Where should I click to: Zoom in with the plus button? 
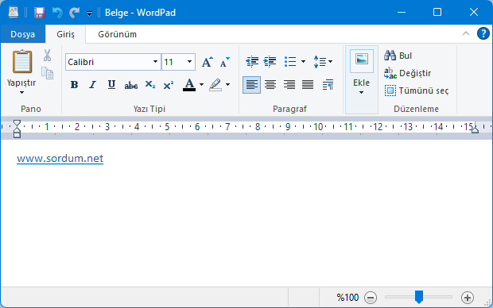coord(468,298)
